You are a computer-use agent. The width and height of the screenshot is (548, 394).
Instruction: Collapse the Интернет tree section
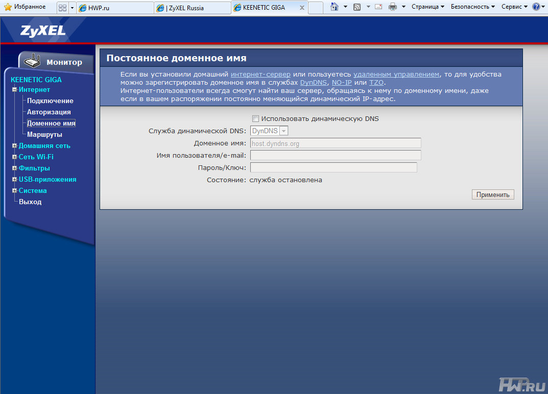(x=14, y=90)
